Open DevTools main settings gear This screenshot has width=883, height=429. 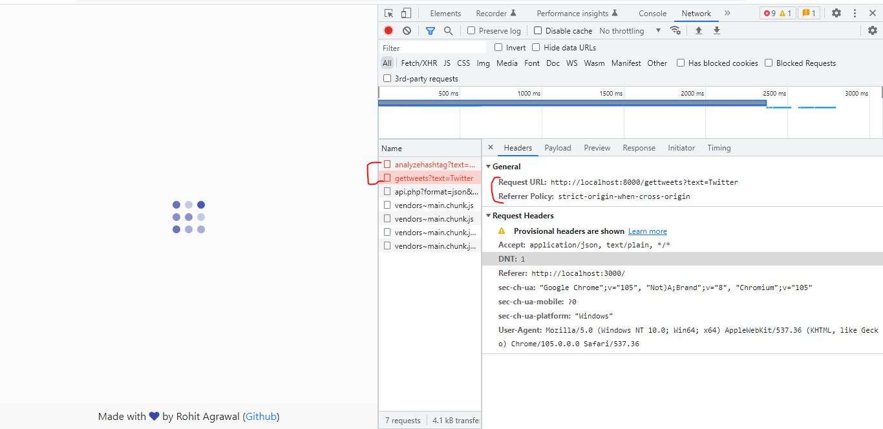pos(836,13)
